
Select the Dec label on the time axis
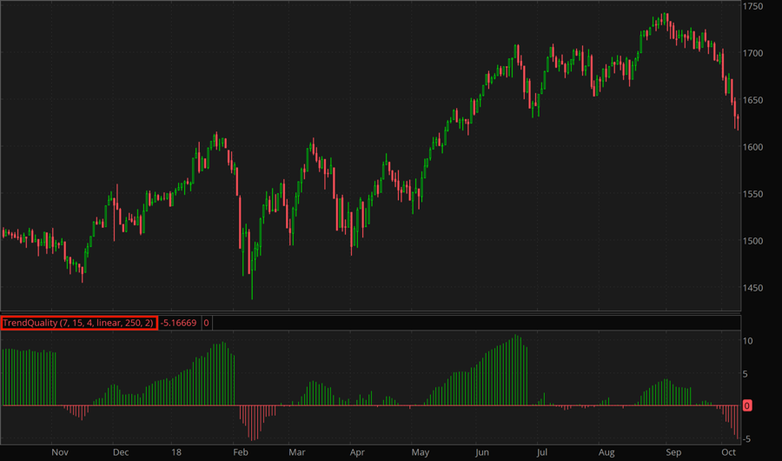pos(120,452)
